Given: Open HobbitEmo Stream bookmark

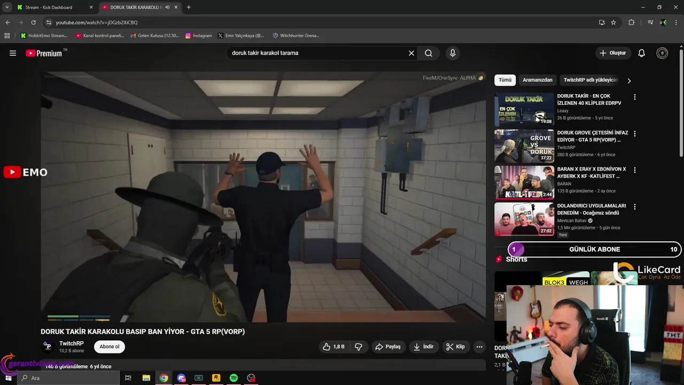Looking at the screenshot, I should point(44,36).
